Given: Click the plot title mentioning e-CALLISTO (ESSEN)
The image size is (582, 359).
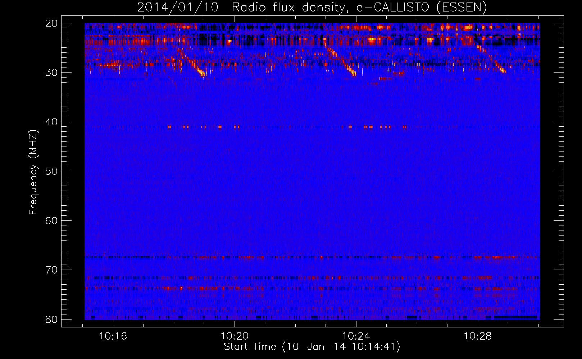Looking at the screenshot, I should [x=312, y=7].
